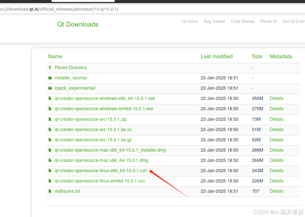Download qt-creator-opensource-mac-x86_64-15.0.1.dmg
305x217 pixels.
click(x=101, y=160)
